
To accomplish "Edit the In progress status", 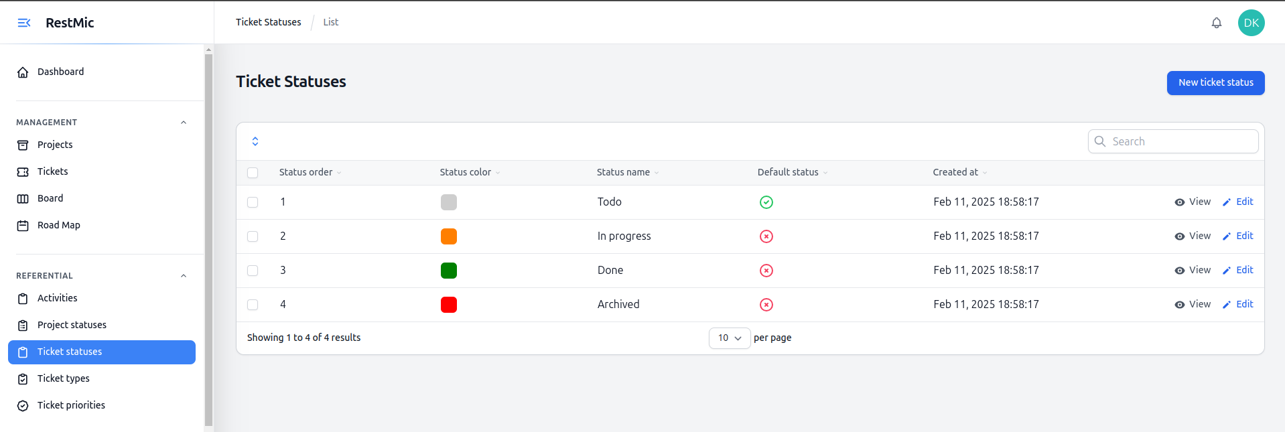I will point(1237,236).
